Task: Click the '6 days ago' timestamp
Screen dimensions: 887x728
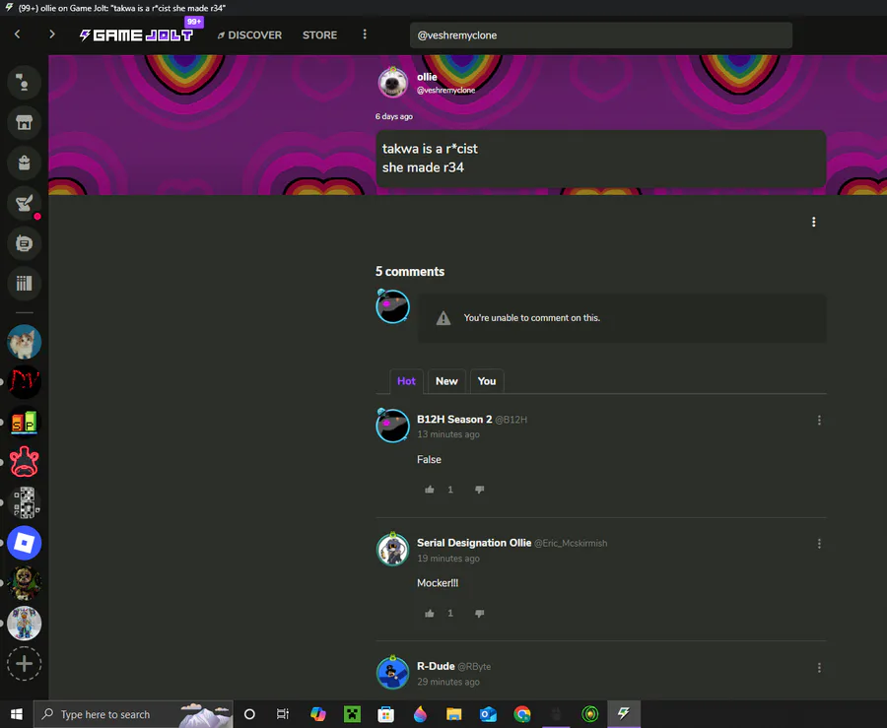Action: [393, 116]
